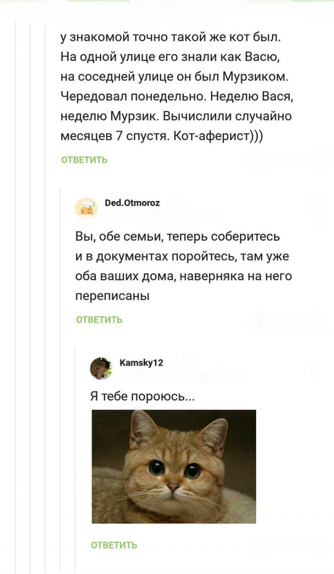Open the Kamsky12 username link

click(141, 362)
